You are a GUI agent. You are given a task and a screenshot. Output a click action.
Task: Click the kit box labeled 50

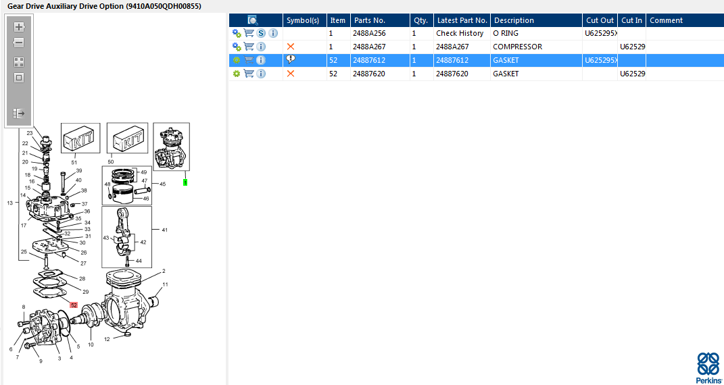[x=128, y=137]
